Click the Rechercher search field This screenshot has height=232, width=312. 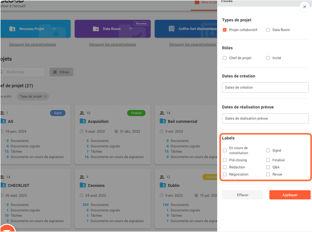pyautogui.click(x=23, y=72)
